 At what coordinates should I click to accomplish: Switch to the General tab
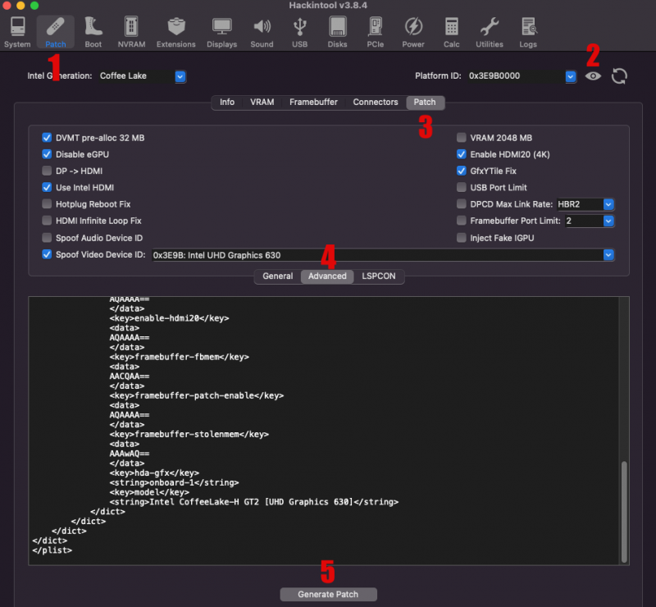click(x=278, y=276)
